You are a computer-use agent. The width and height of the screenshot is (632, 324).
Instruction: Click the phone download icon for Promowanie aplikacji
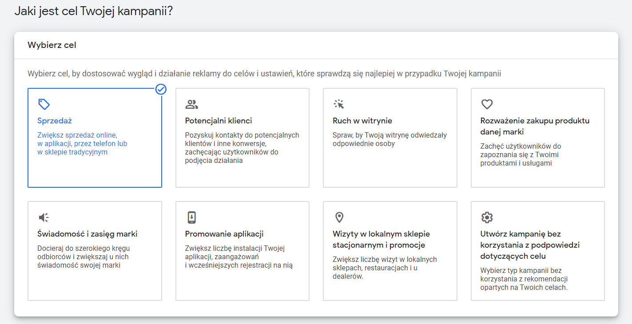coord(191,217)
